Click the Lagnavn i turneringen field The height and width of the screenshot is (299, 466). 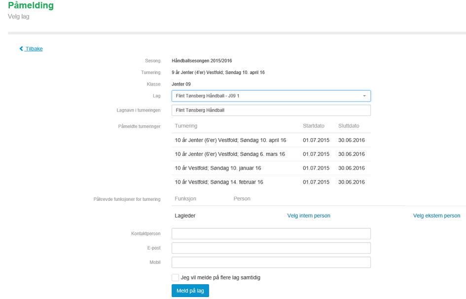[x=271, y=110]
